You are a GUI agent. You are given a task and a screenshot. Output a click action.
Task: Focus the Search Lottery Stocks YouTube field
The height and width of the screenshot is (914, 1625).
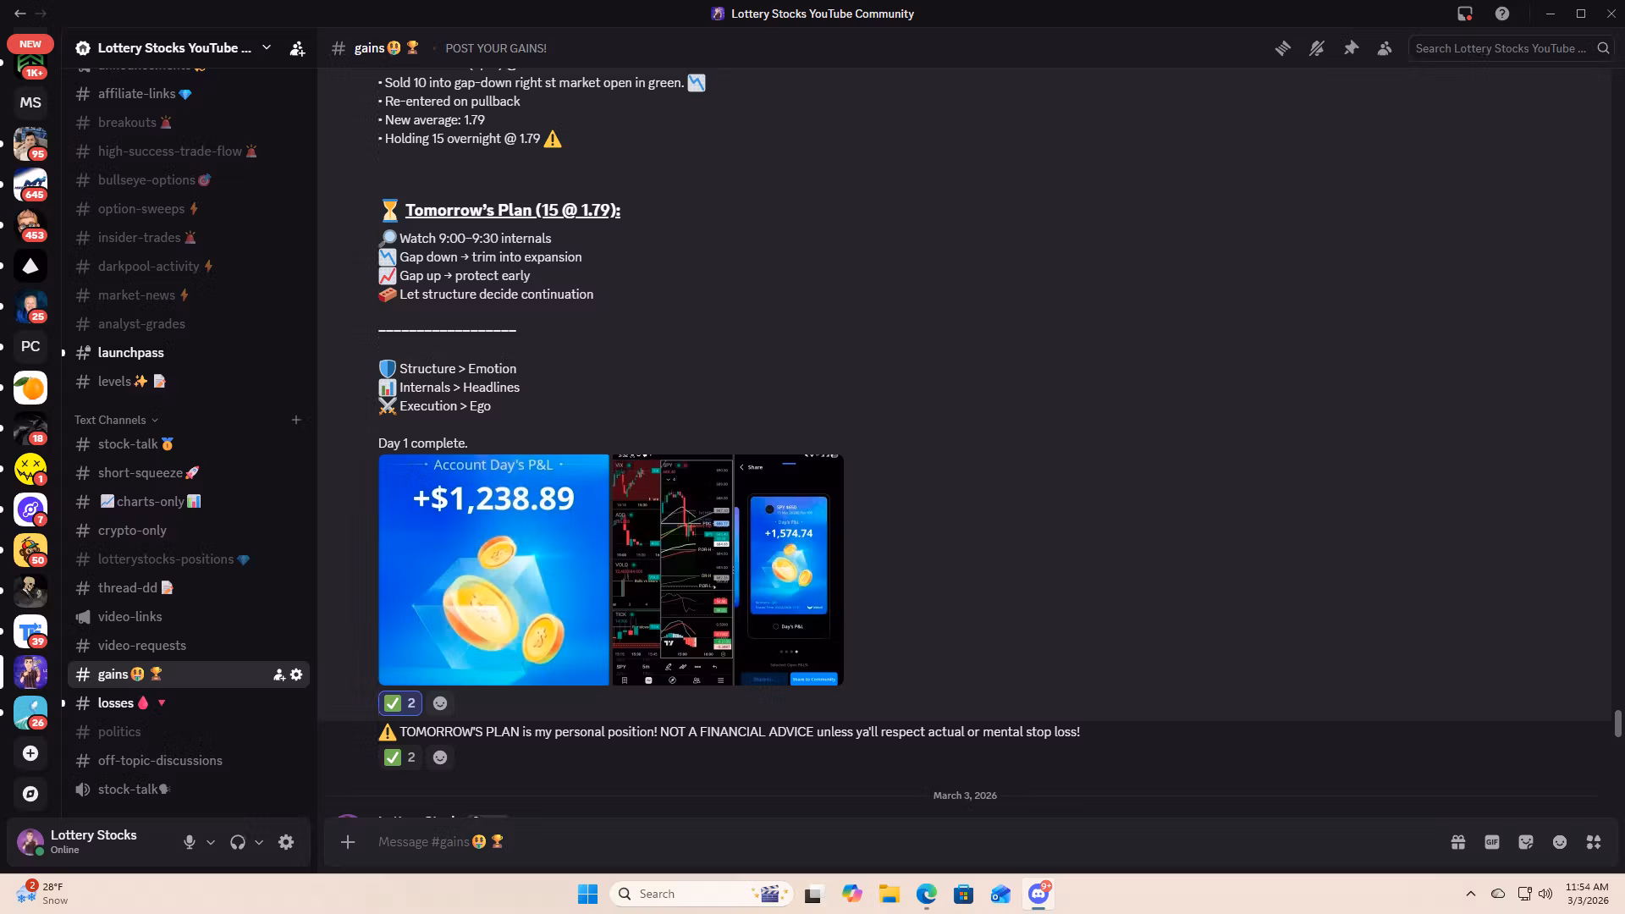[x=1512, y=48]
